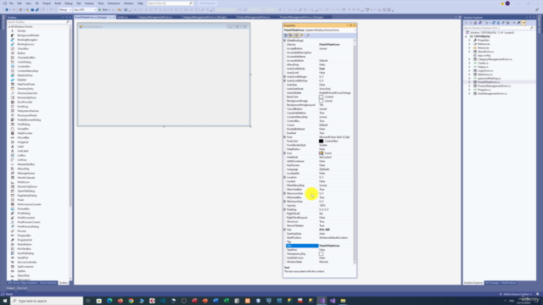Select the Text property row

(319, 246)
